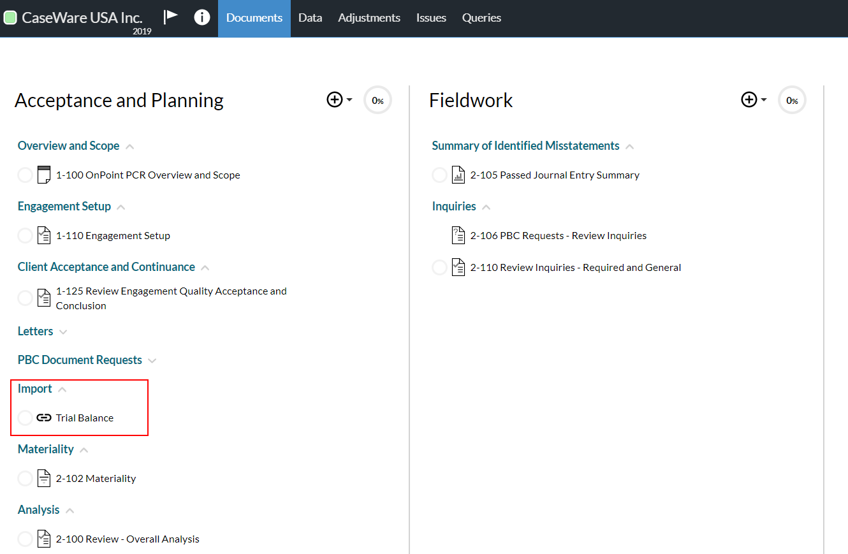Open the information icon next to the flag
The image size is (848, 554).
pos(202,17)
